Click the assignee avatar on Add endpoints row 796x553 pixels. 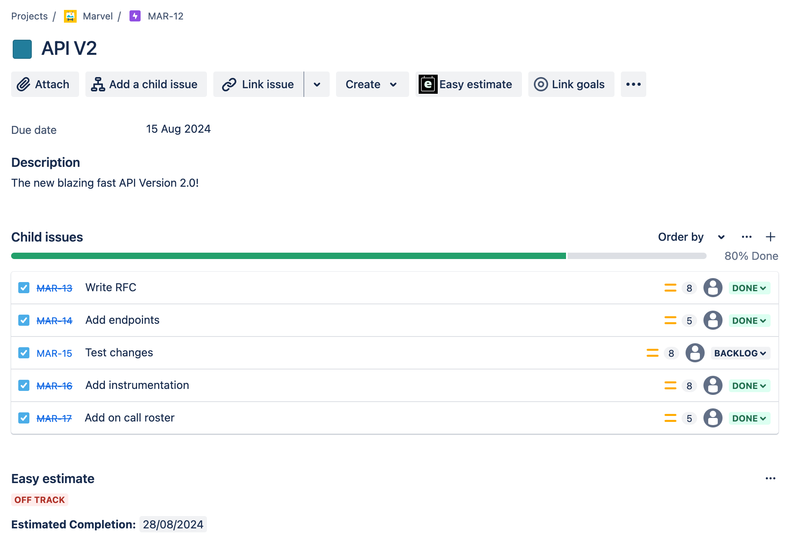713,320
